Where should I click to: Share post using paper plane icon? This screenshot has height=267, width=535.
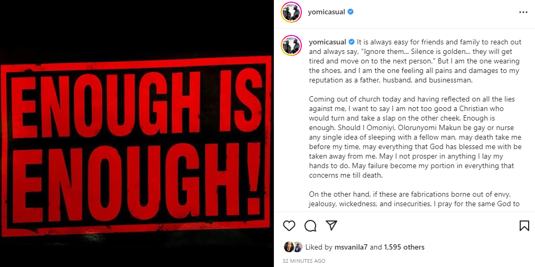click(331, 225)
